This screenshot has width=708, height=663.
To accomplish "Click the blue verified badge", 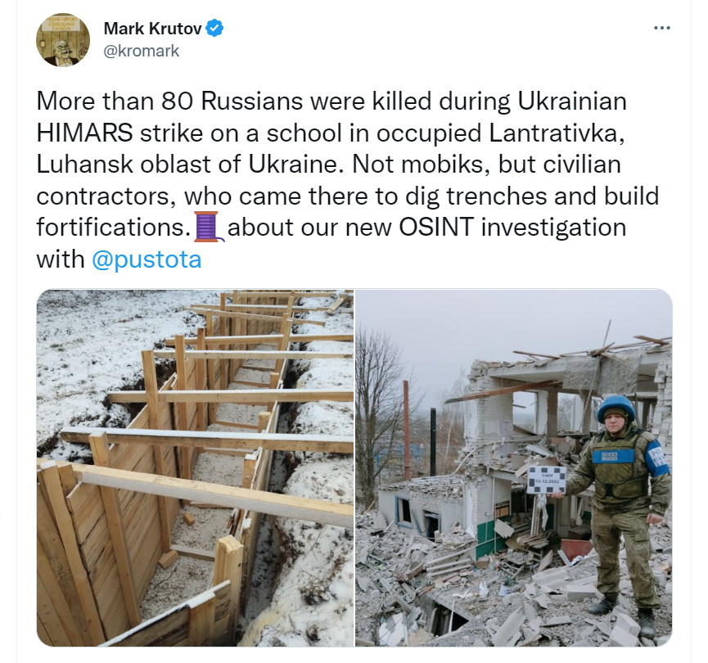I will point(214,29).
